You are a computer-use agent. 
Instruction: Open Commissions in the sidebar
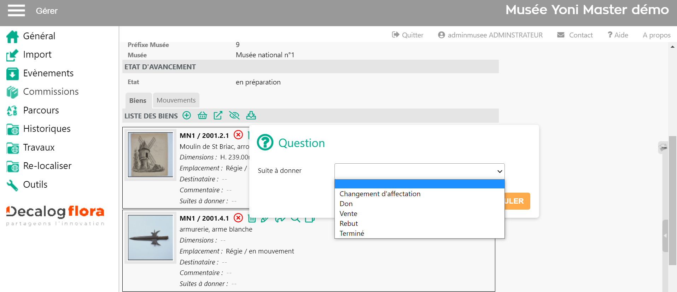point(51,92)
